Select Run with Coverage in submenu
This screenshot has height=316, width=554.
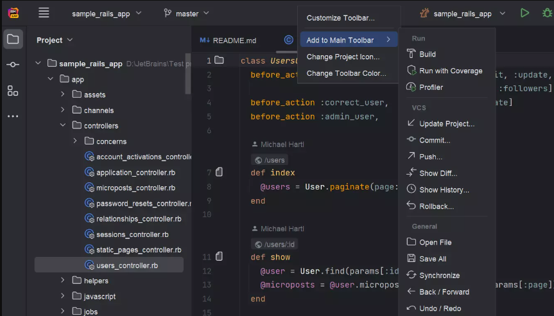coord(450,71)
